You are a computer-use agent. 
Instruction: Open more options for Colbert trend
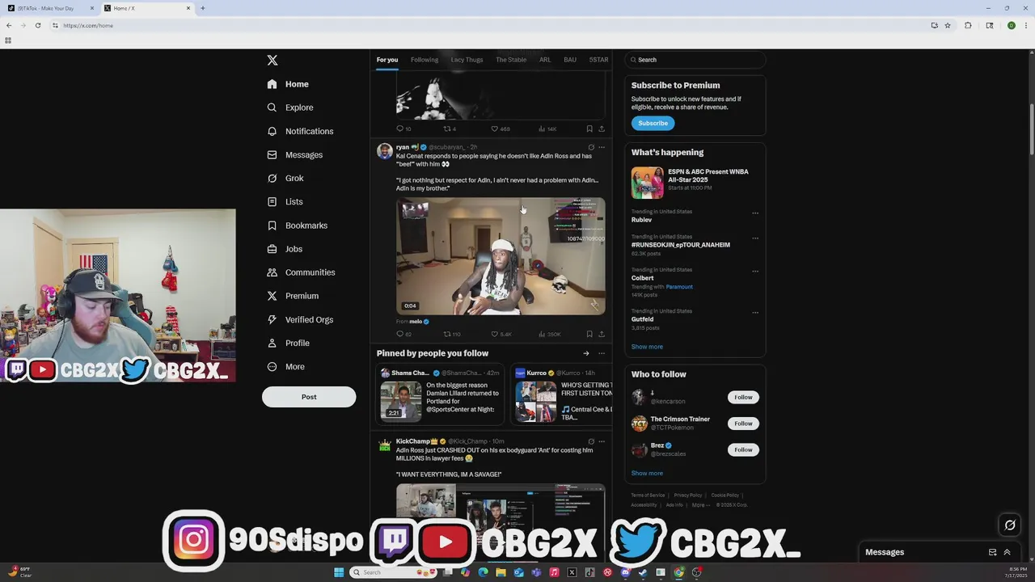[x=755, y=272]
